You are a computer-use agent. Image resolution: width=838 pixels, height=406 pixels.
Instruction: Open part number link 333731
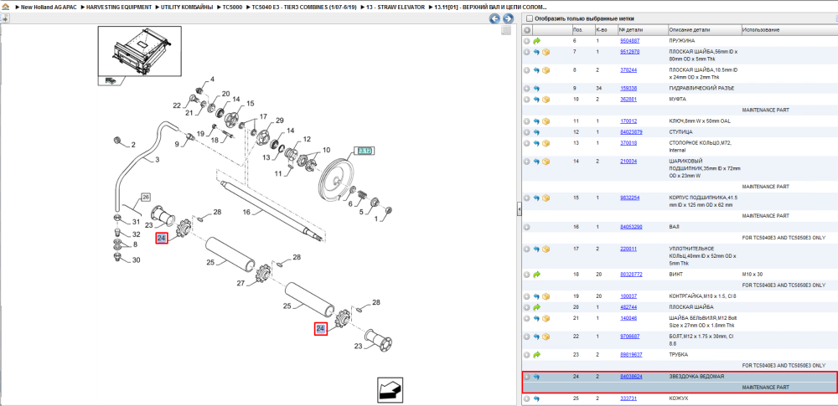pos(628,398)
